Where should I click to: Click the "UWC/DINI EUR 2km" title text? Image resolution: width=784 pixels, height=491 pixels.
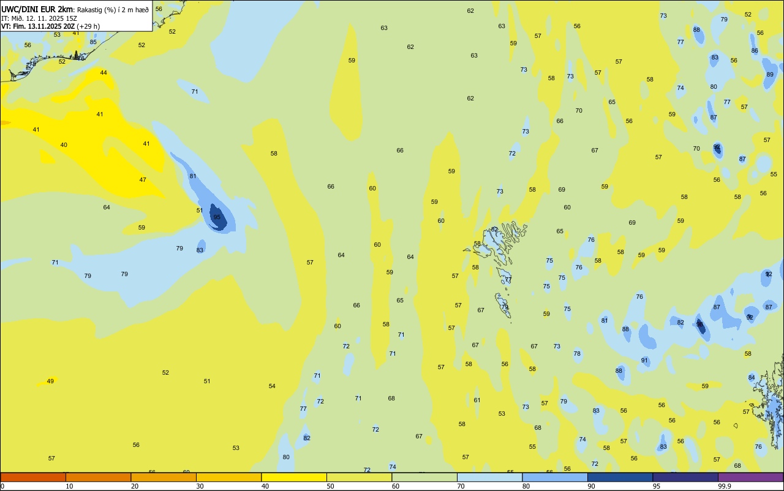37,9
